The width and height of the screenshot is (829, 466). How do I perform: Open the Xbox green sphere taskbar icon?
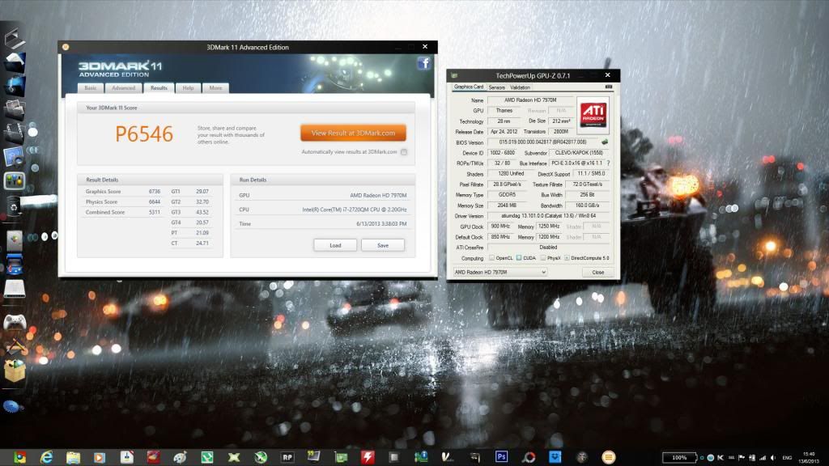[261, 457]
